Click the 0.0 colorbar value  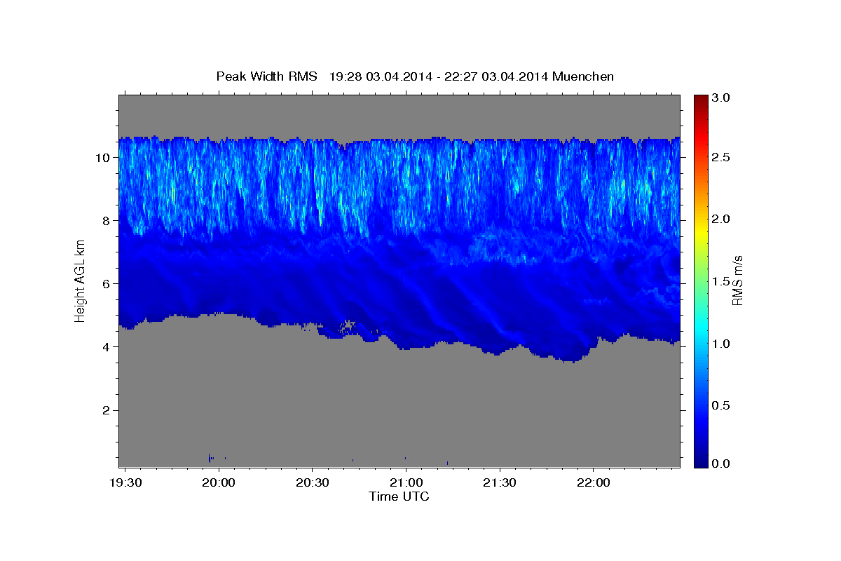coord(721,464)
